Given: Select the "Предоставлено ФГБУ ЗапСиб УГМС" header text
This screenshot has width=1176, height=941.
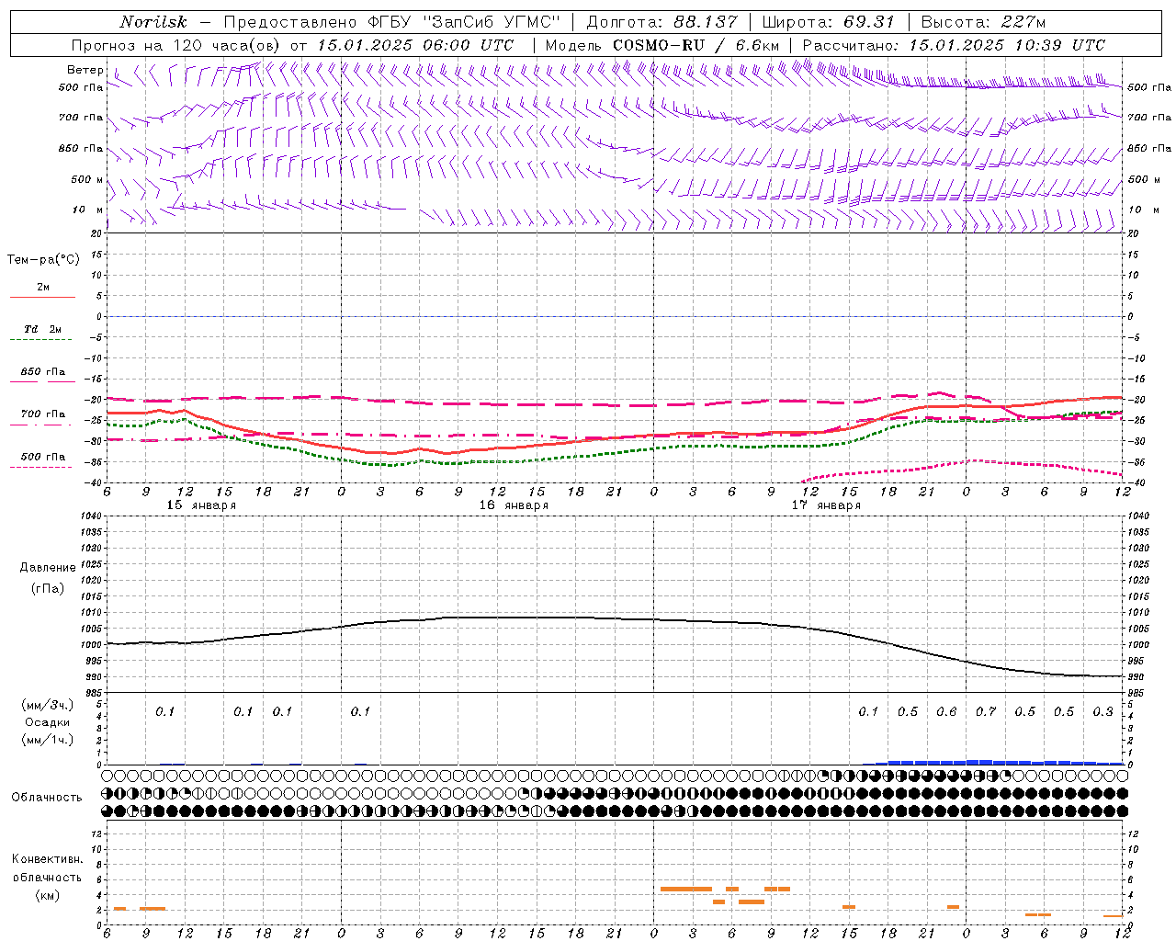Looking at the screenshot, I should [392, 22].
